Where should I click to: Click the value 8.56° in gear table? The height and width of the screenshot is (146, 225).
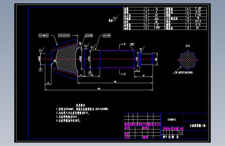tap(198, 12)
